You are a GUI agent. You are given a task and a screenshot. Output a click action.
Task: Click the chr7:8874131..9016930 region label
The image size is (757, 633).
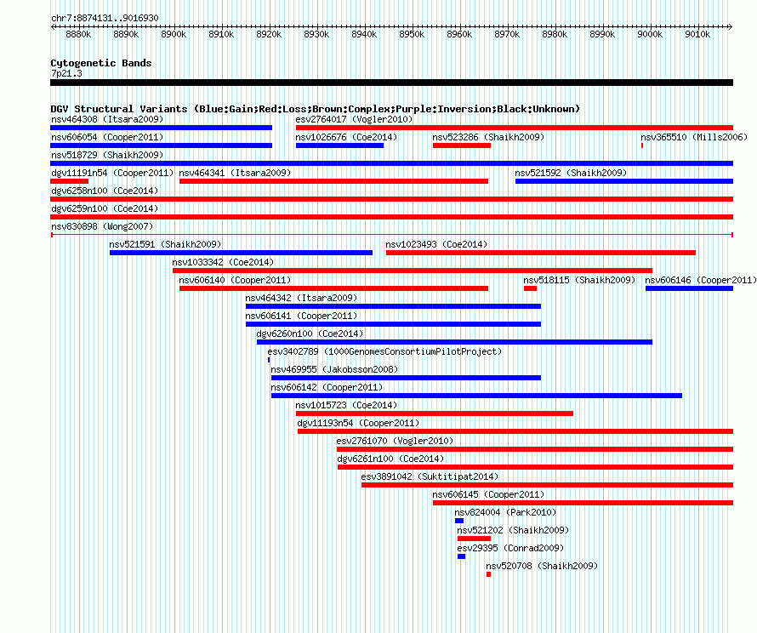pos(105,19)
